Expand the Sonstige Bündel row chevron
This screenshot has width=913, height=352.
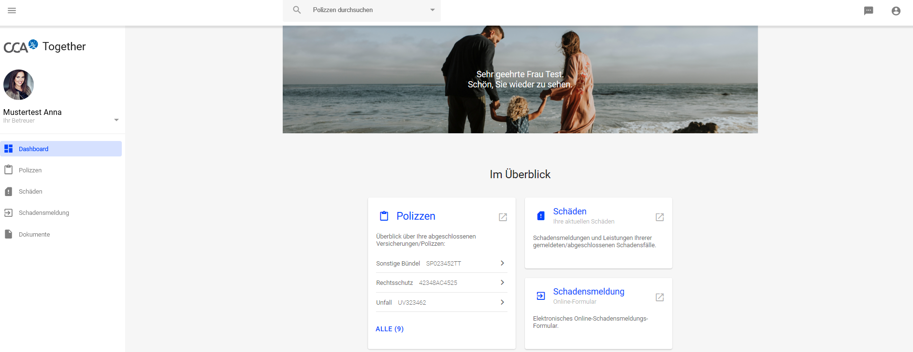[x=502, y=263]
